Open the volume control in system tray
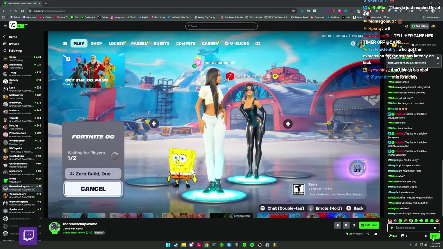 tap(425, 245)
